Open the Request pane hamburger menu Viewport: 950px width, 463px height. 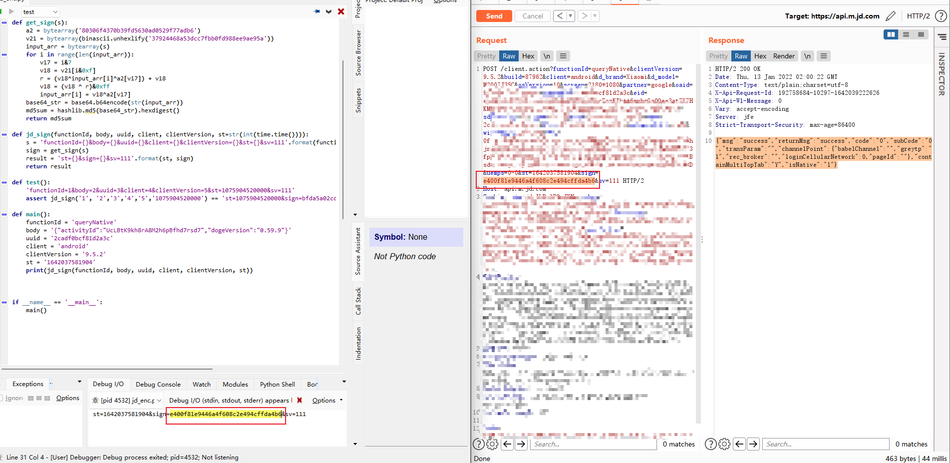pyautogui.click(x=563, y=56)
